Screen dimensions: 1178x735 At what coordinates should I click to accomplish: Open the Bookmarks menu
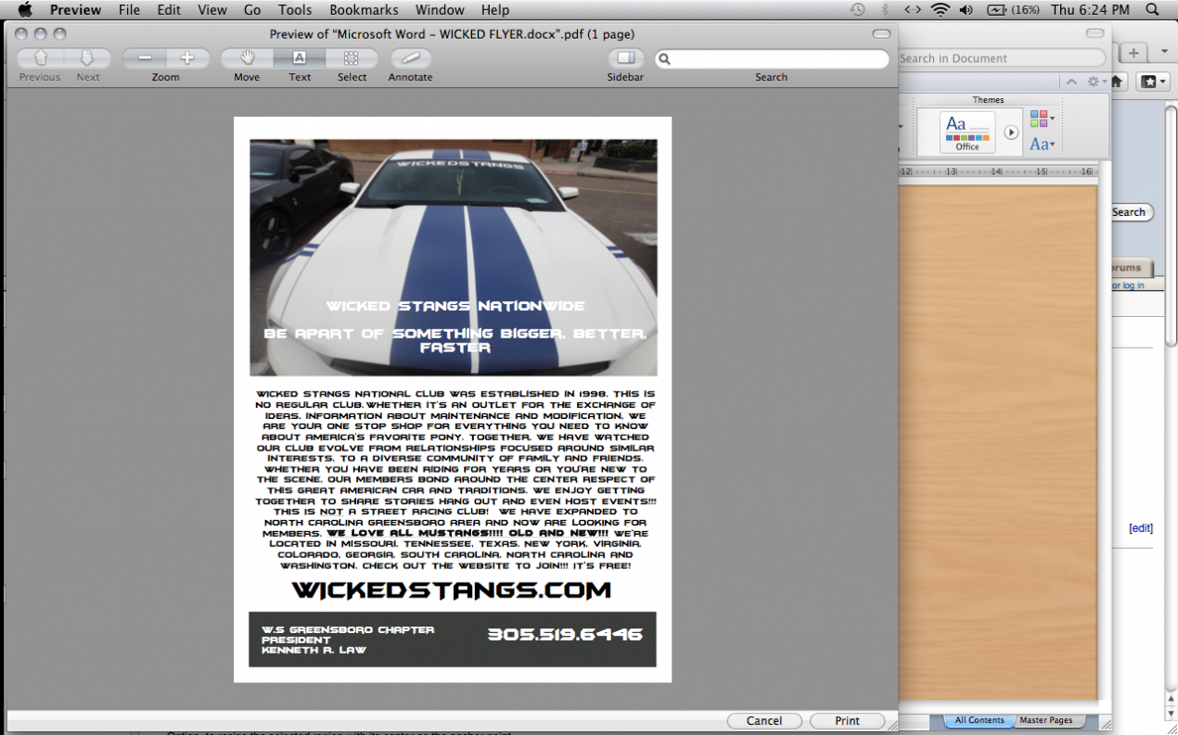(x=364, y=10)
